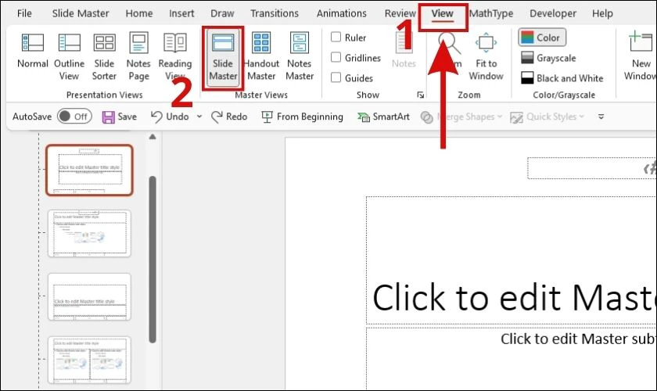This screenshot has height=391, width=657.
Task: Switch to Normal presentation view
Action: [33, 51]
